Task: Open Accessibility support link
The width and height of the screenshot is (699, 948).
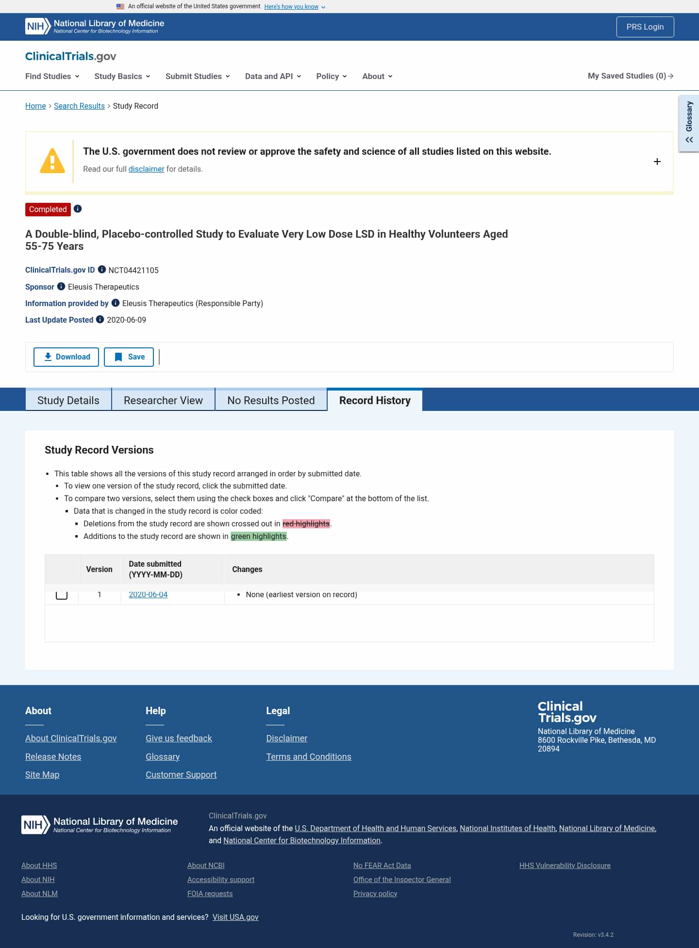Action: [221, 879]
